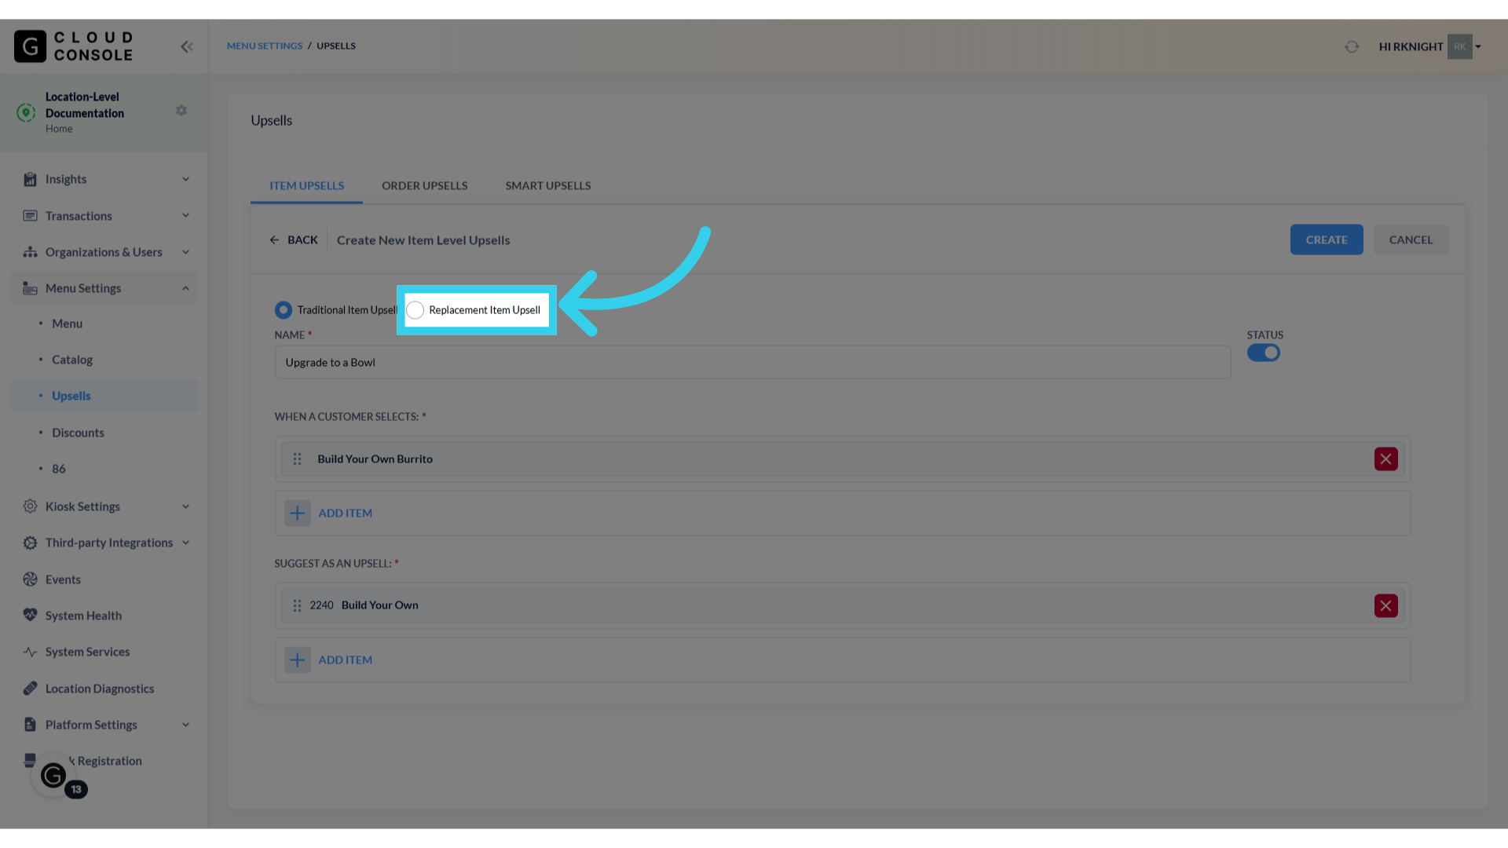Click the Name input field
This screenshot has height=848, width=1508.
point(752,363)
